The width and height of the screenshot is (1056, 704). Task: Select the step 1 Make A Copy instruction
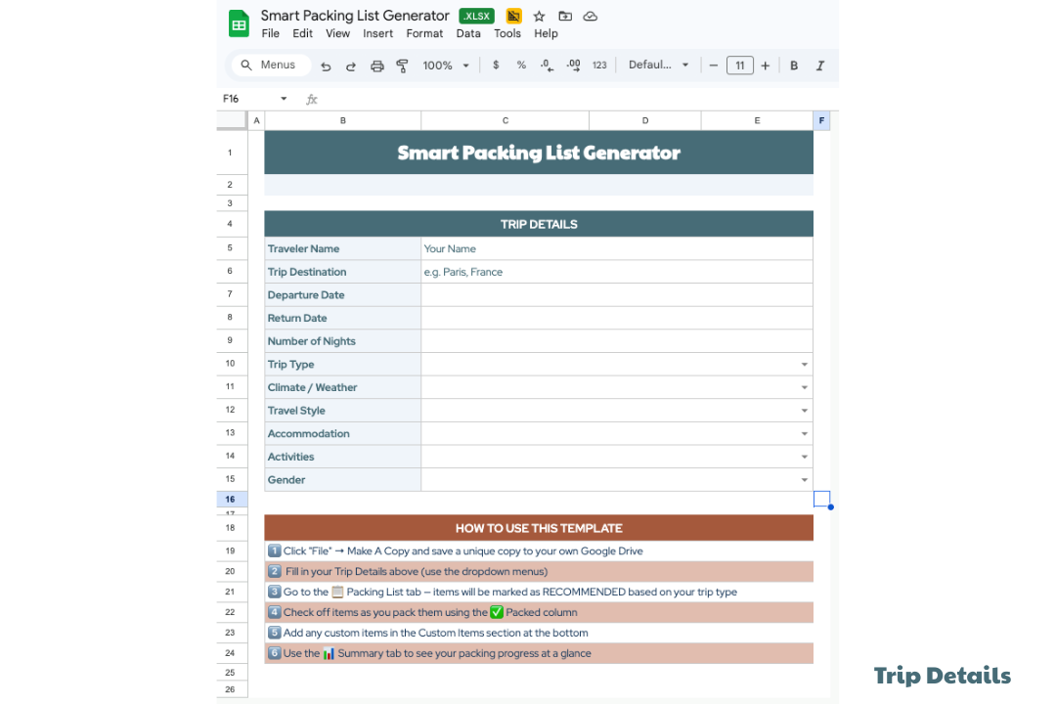click(x=539, y=551)
